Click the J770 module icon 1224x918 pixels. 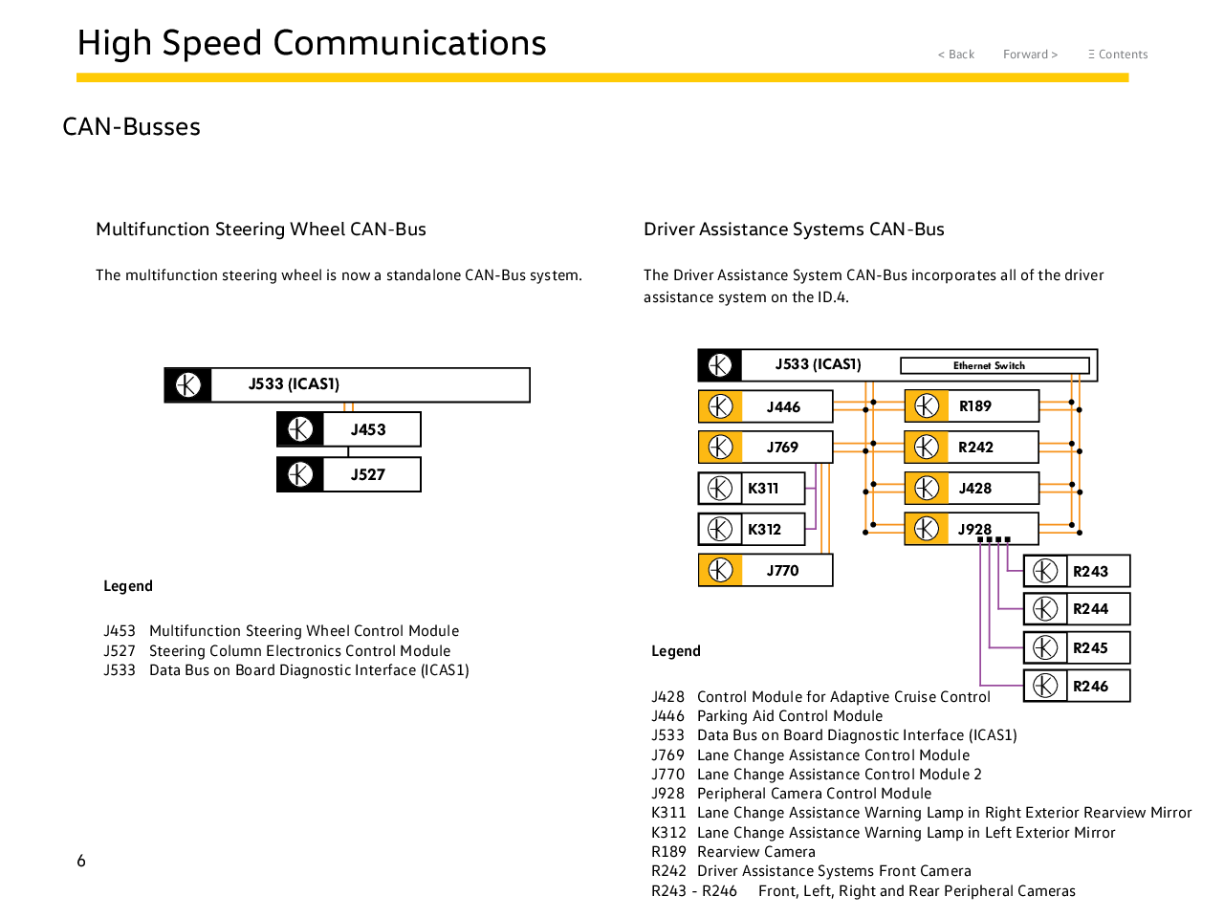click(x=720, y=570)
